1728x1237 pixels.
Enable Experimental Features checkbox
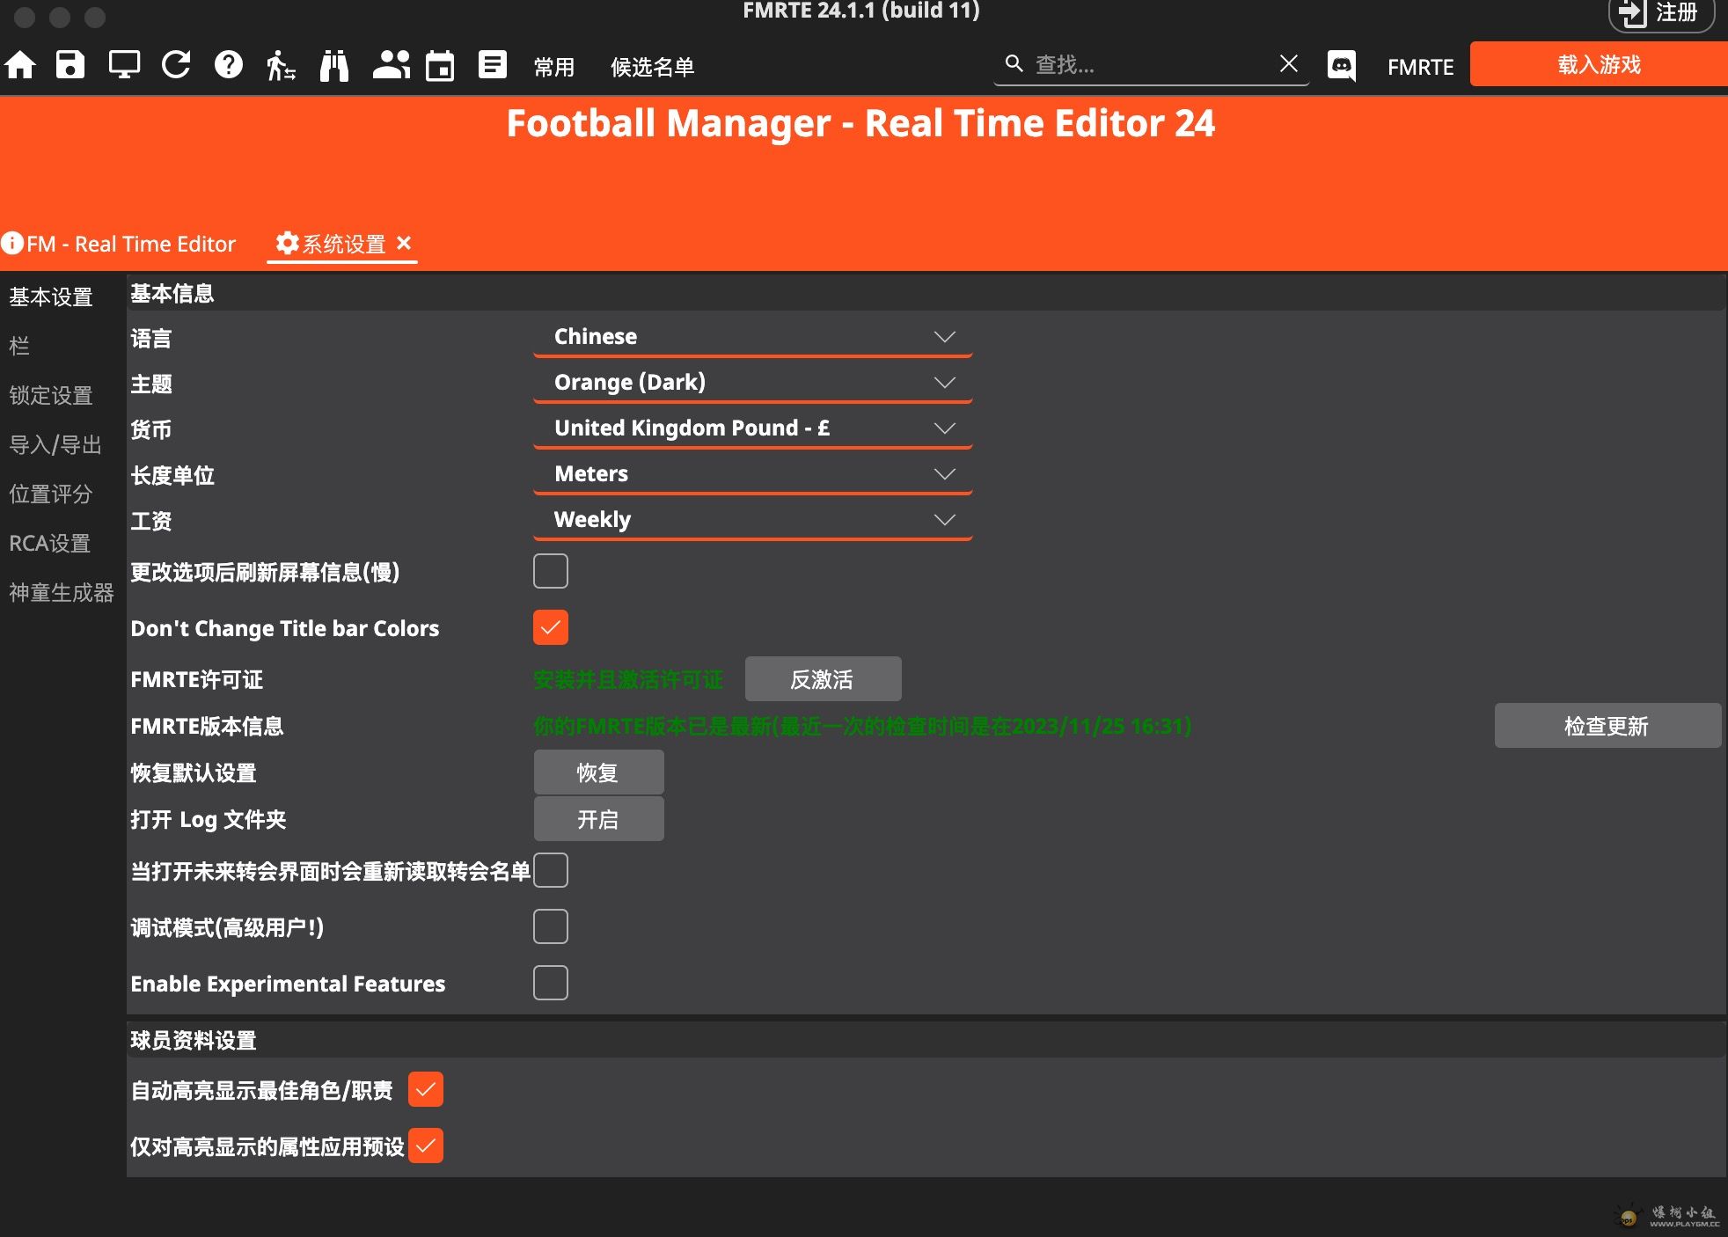[x=551, y=983]
